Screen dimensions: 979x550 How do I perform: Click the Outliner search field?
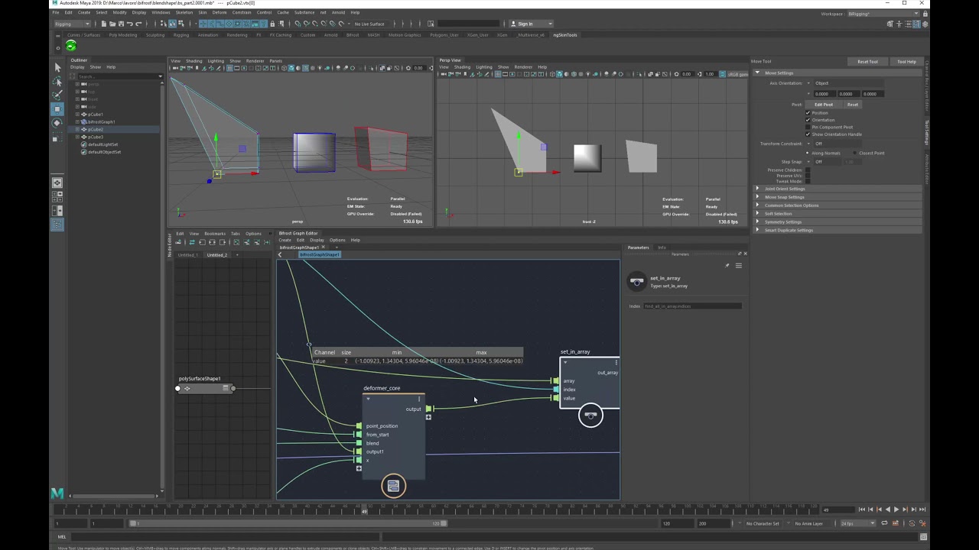coord(119,76)
